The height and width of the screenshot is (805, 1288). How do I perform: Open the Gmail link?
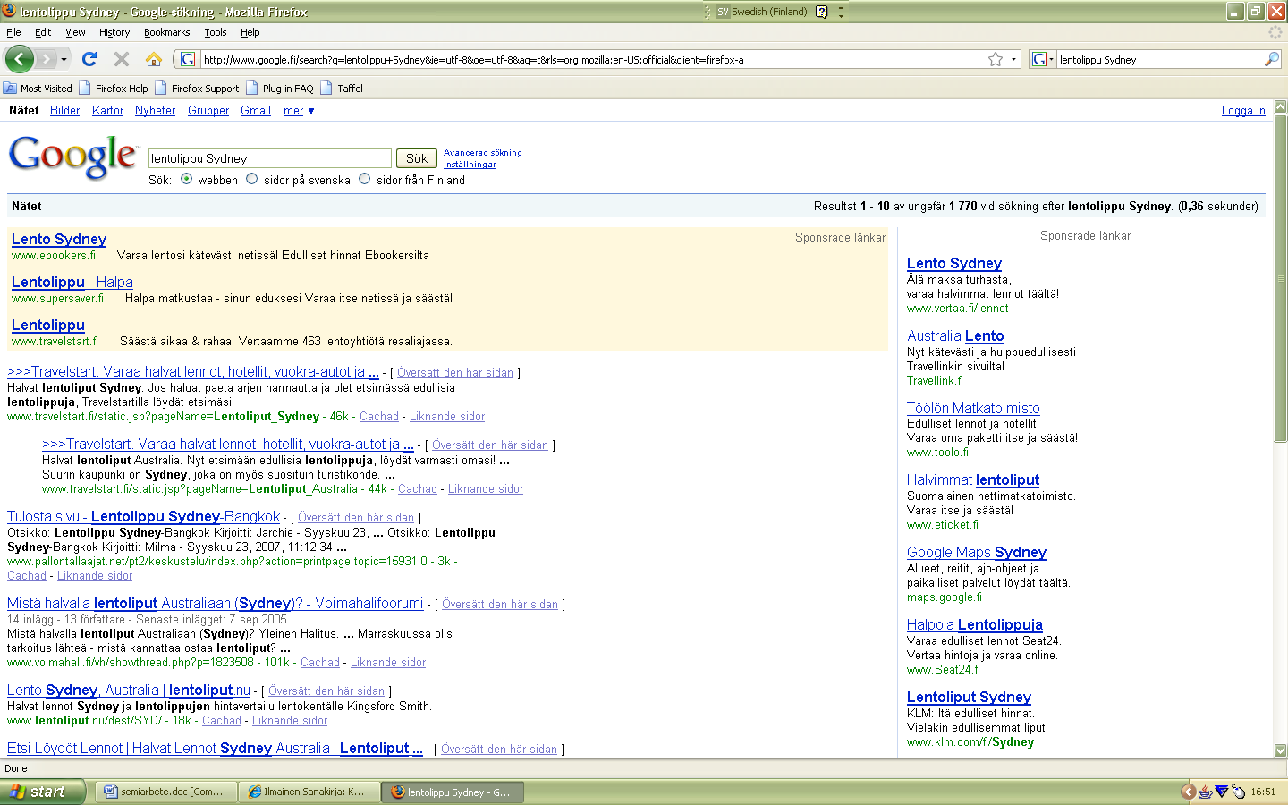click(256, 111)
